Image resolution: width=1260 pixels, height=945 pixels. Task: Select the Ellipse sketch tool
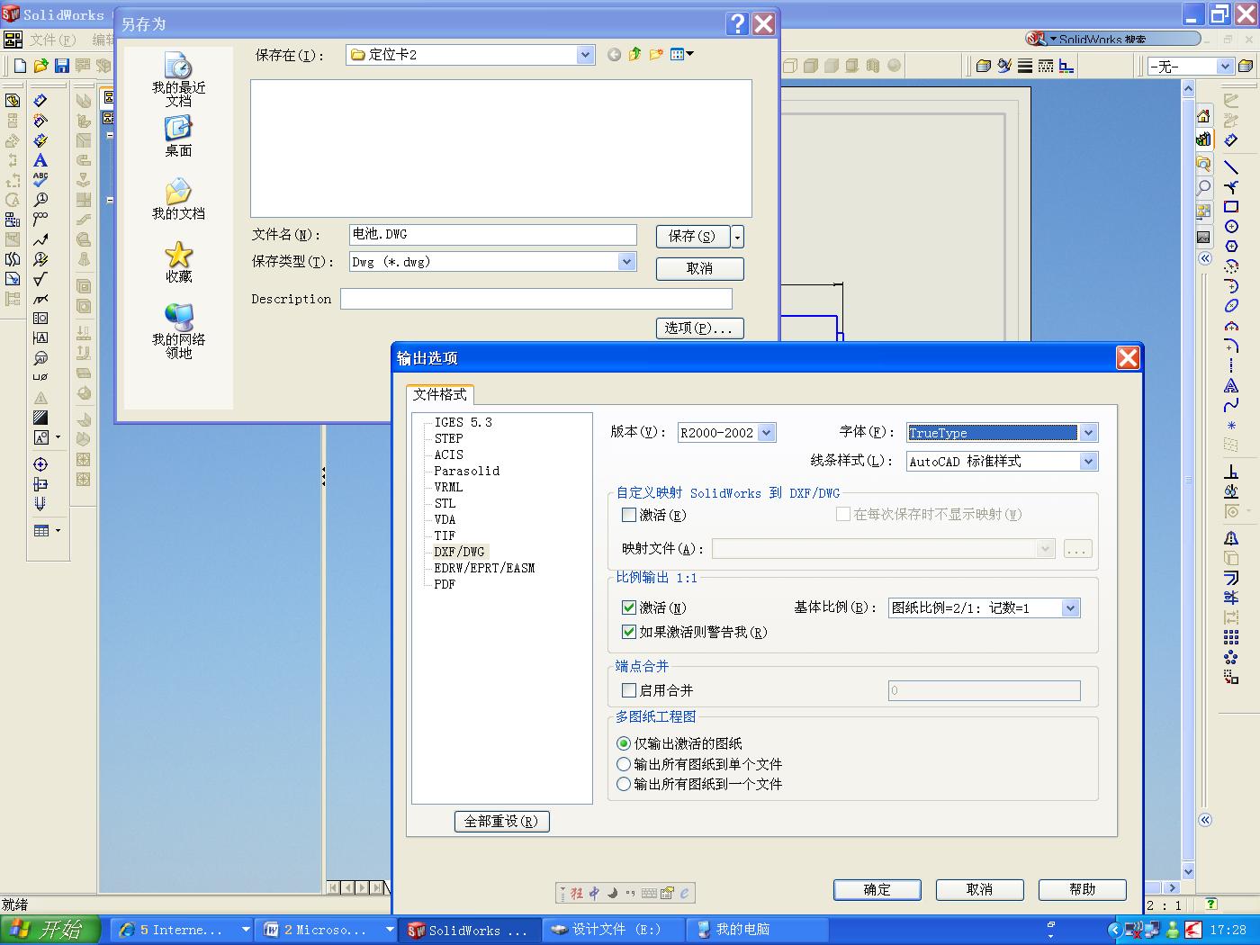click(1231, 306)
